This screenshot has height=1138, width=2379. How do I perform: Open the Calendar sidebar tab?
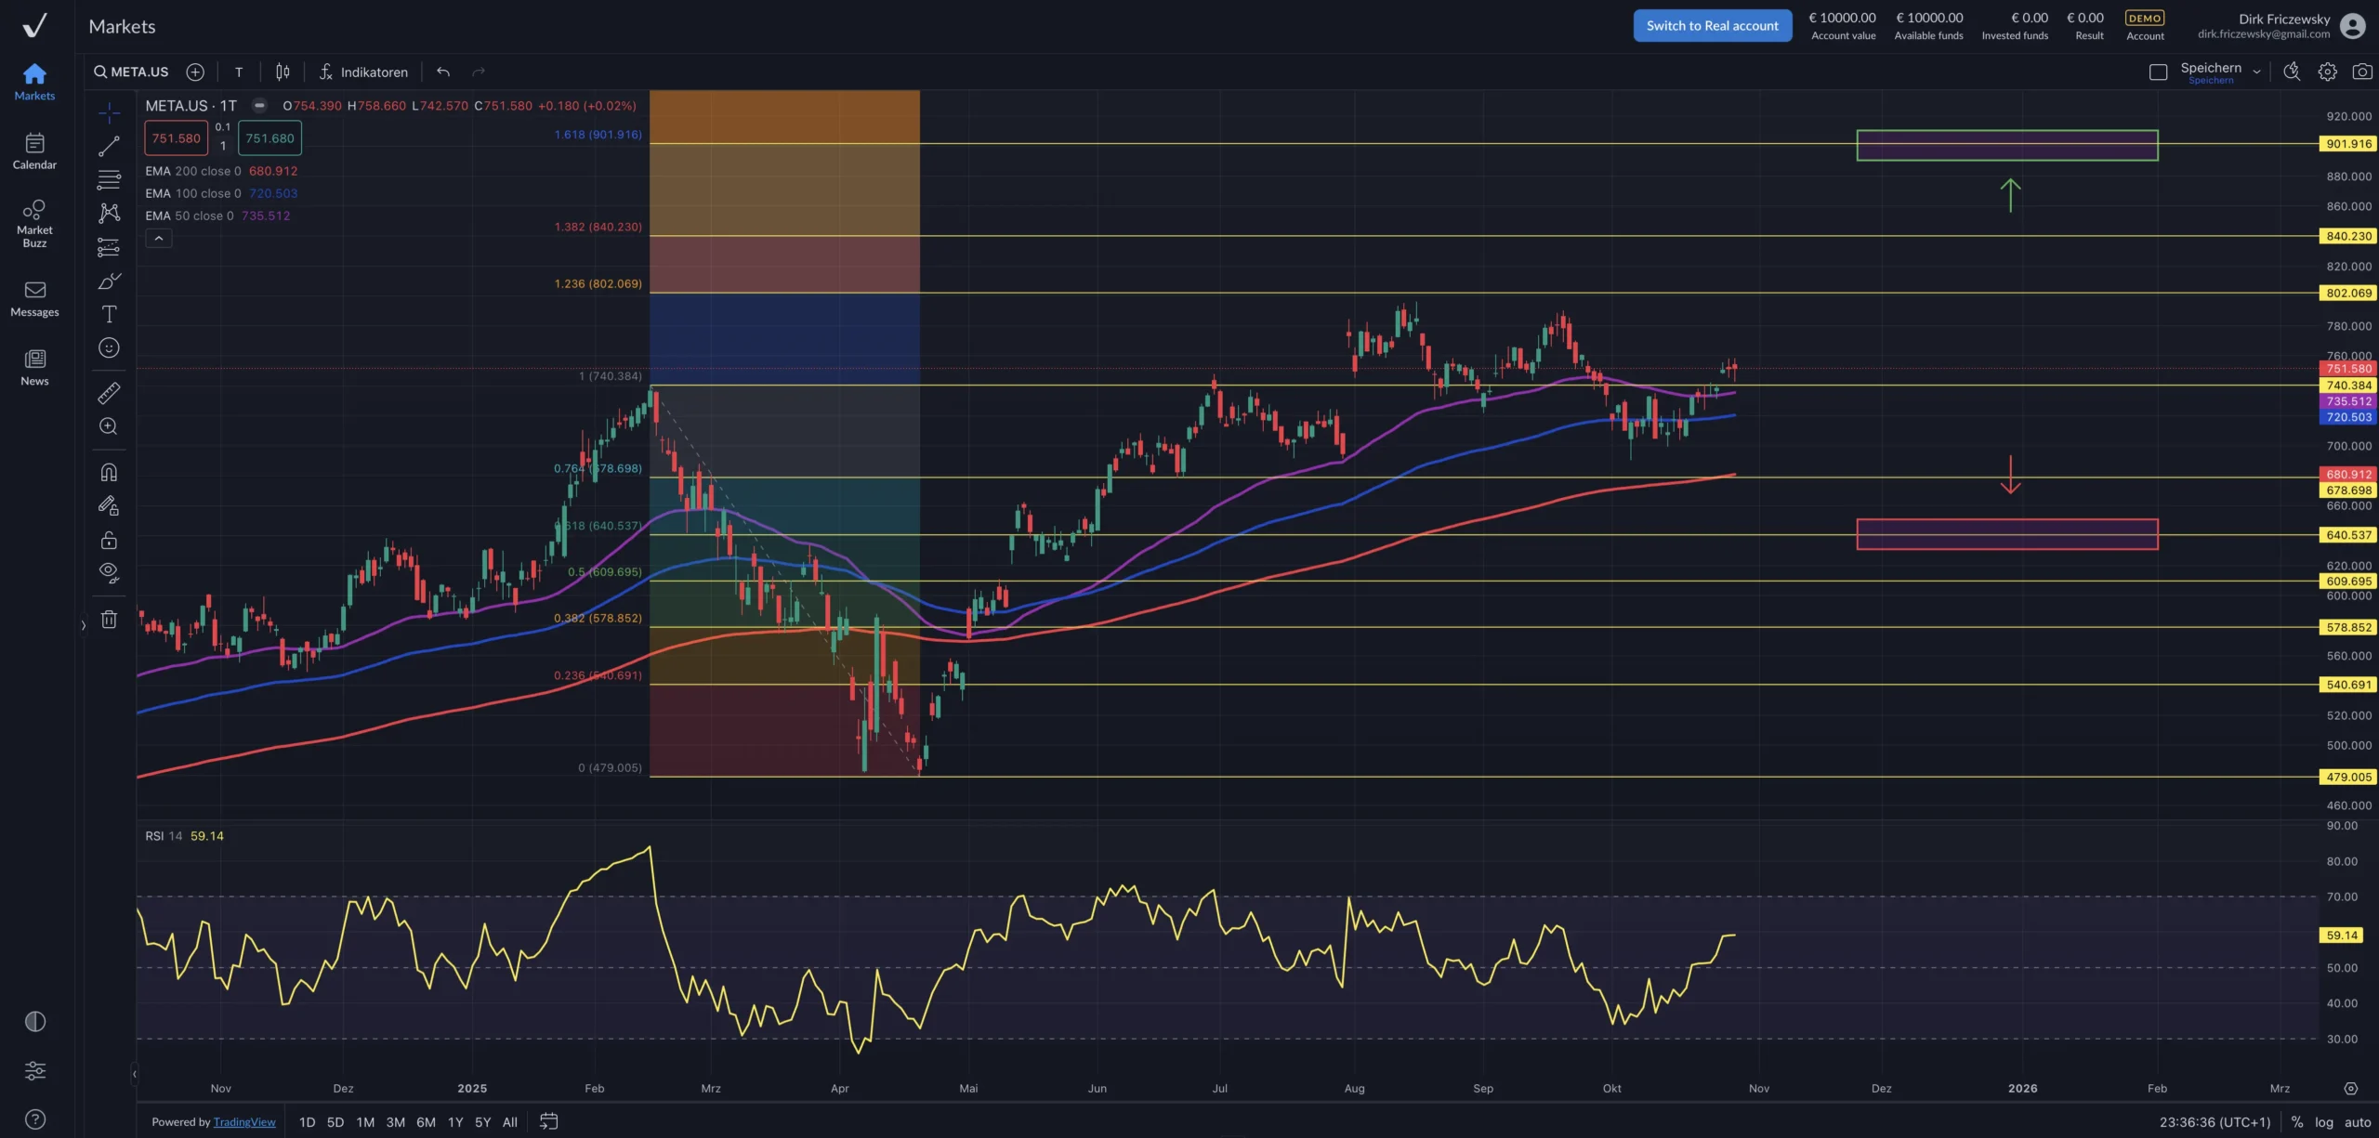(x=34, y=150)
